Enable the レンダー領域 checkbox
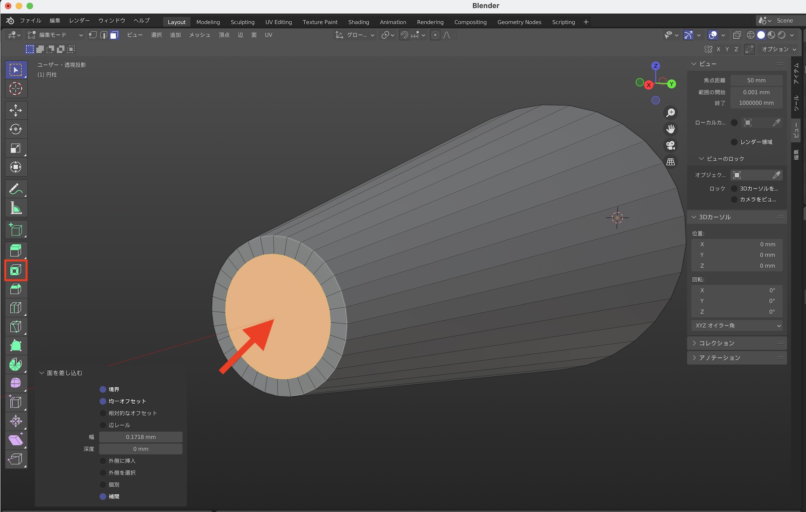 [734, 142]
